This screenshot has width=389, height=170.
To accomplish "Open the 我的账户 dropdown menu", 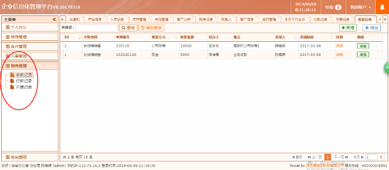I will point(360,7).
